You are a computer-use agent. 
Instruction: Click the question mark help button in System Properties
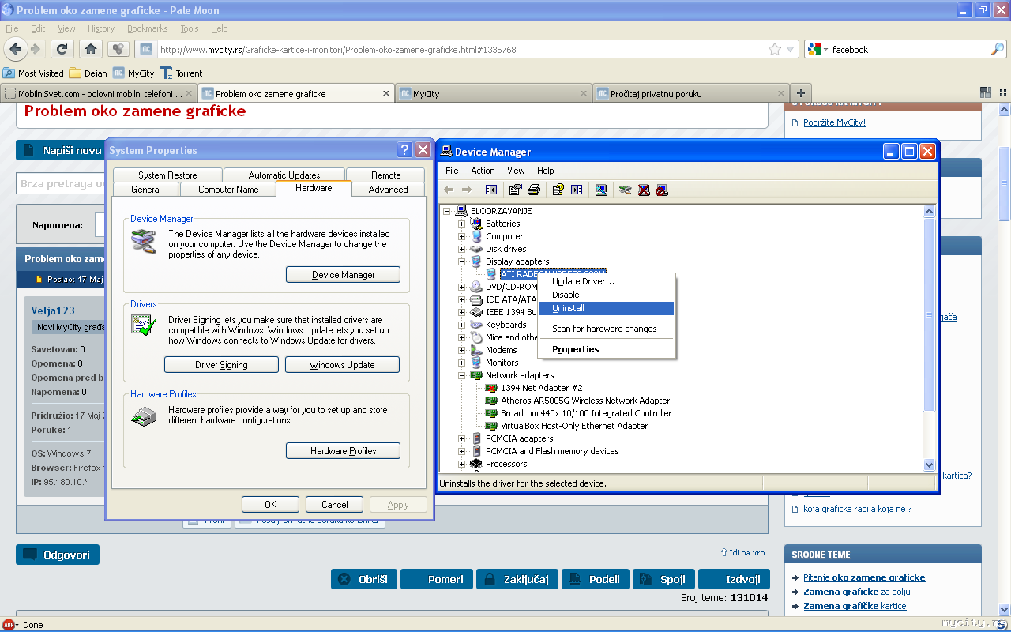coord(404,150)
